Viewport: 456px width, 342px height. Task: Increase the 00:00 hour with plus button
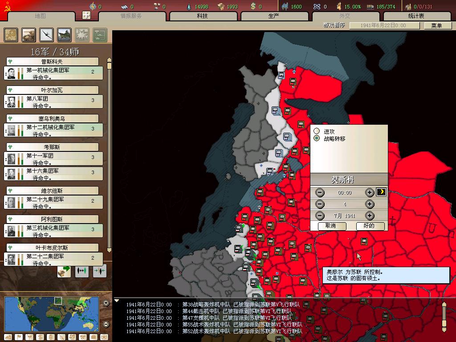(x=369, y=192)
